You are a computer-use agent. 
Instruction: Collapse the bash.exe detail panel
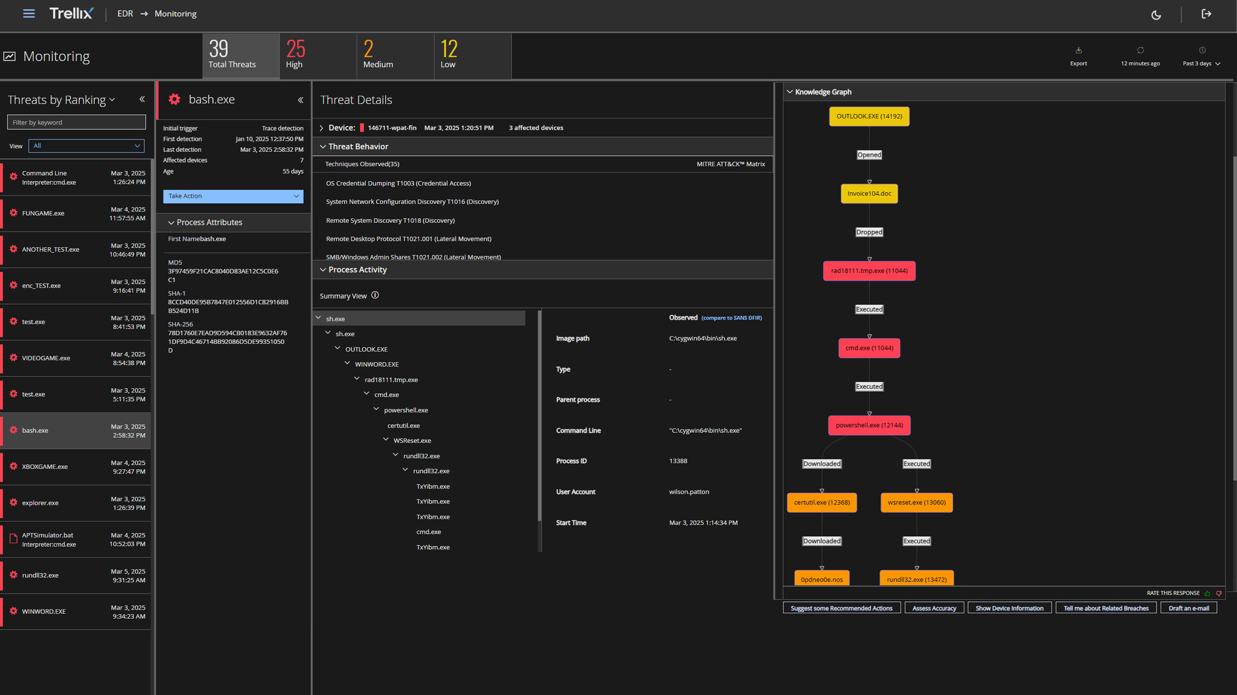tap(300, 100)
